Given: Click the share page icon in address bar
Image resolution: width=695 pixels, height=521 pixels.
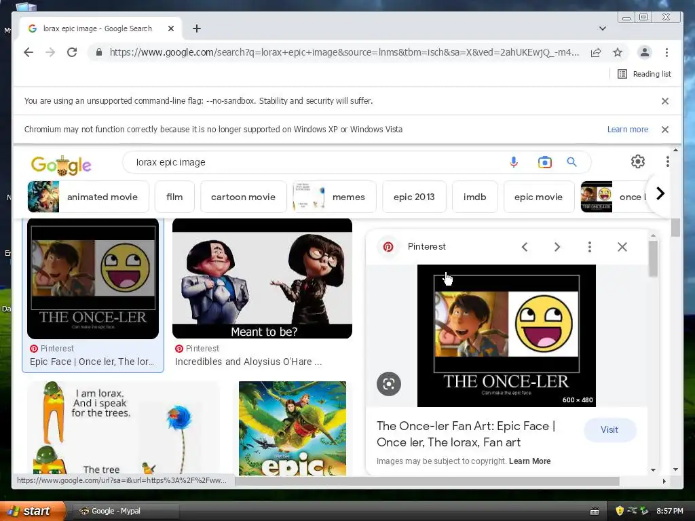Looking at the screenshot, I should click(x=596, y=52).
